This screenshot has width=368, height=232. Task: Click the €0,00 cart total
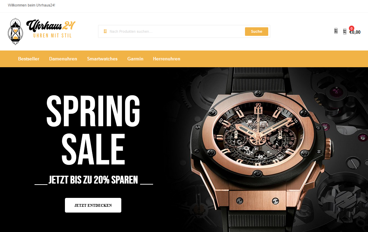tap(355, 32)
